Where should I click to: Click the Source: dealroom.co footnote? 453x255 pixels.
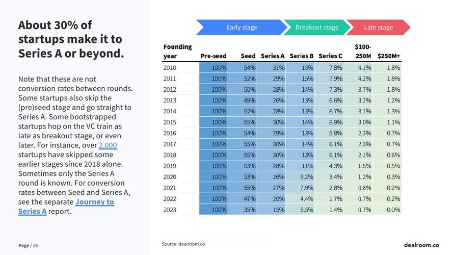(x=183, y=244)
